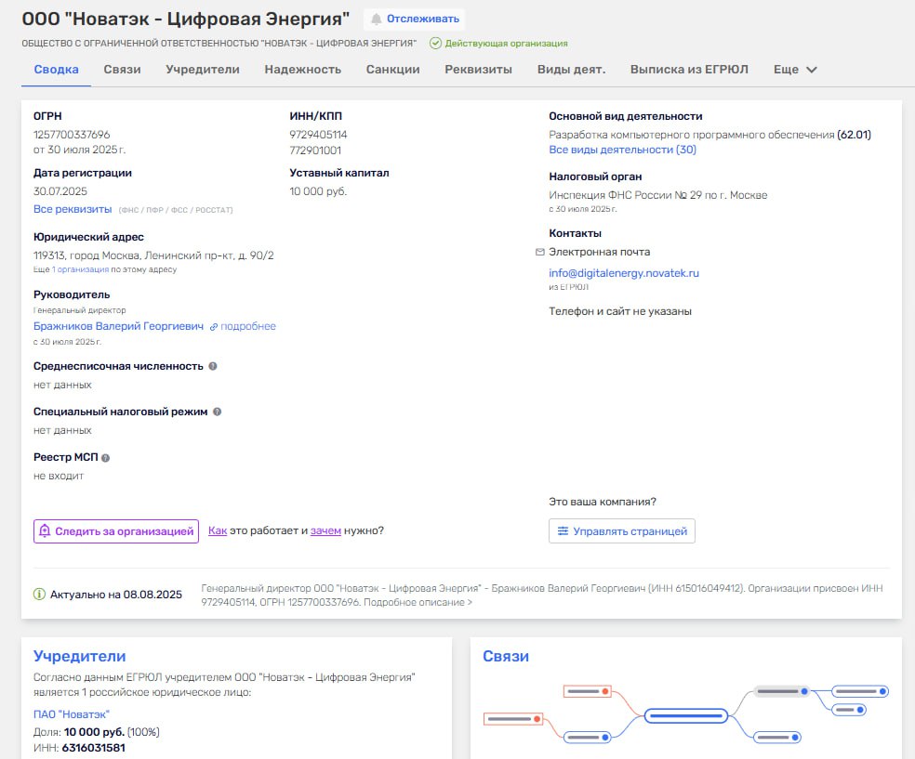Viewport: 915px width, 759px height.
Task: Go to the Надежность tab
Action: click(303, 70)
